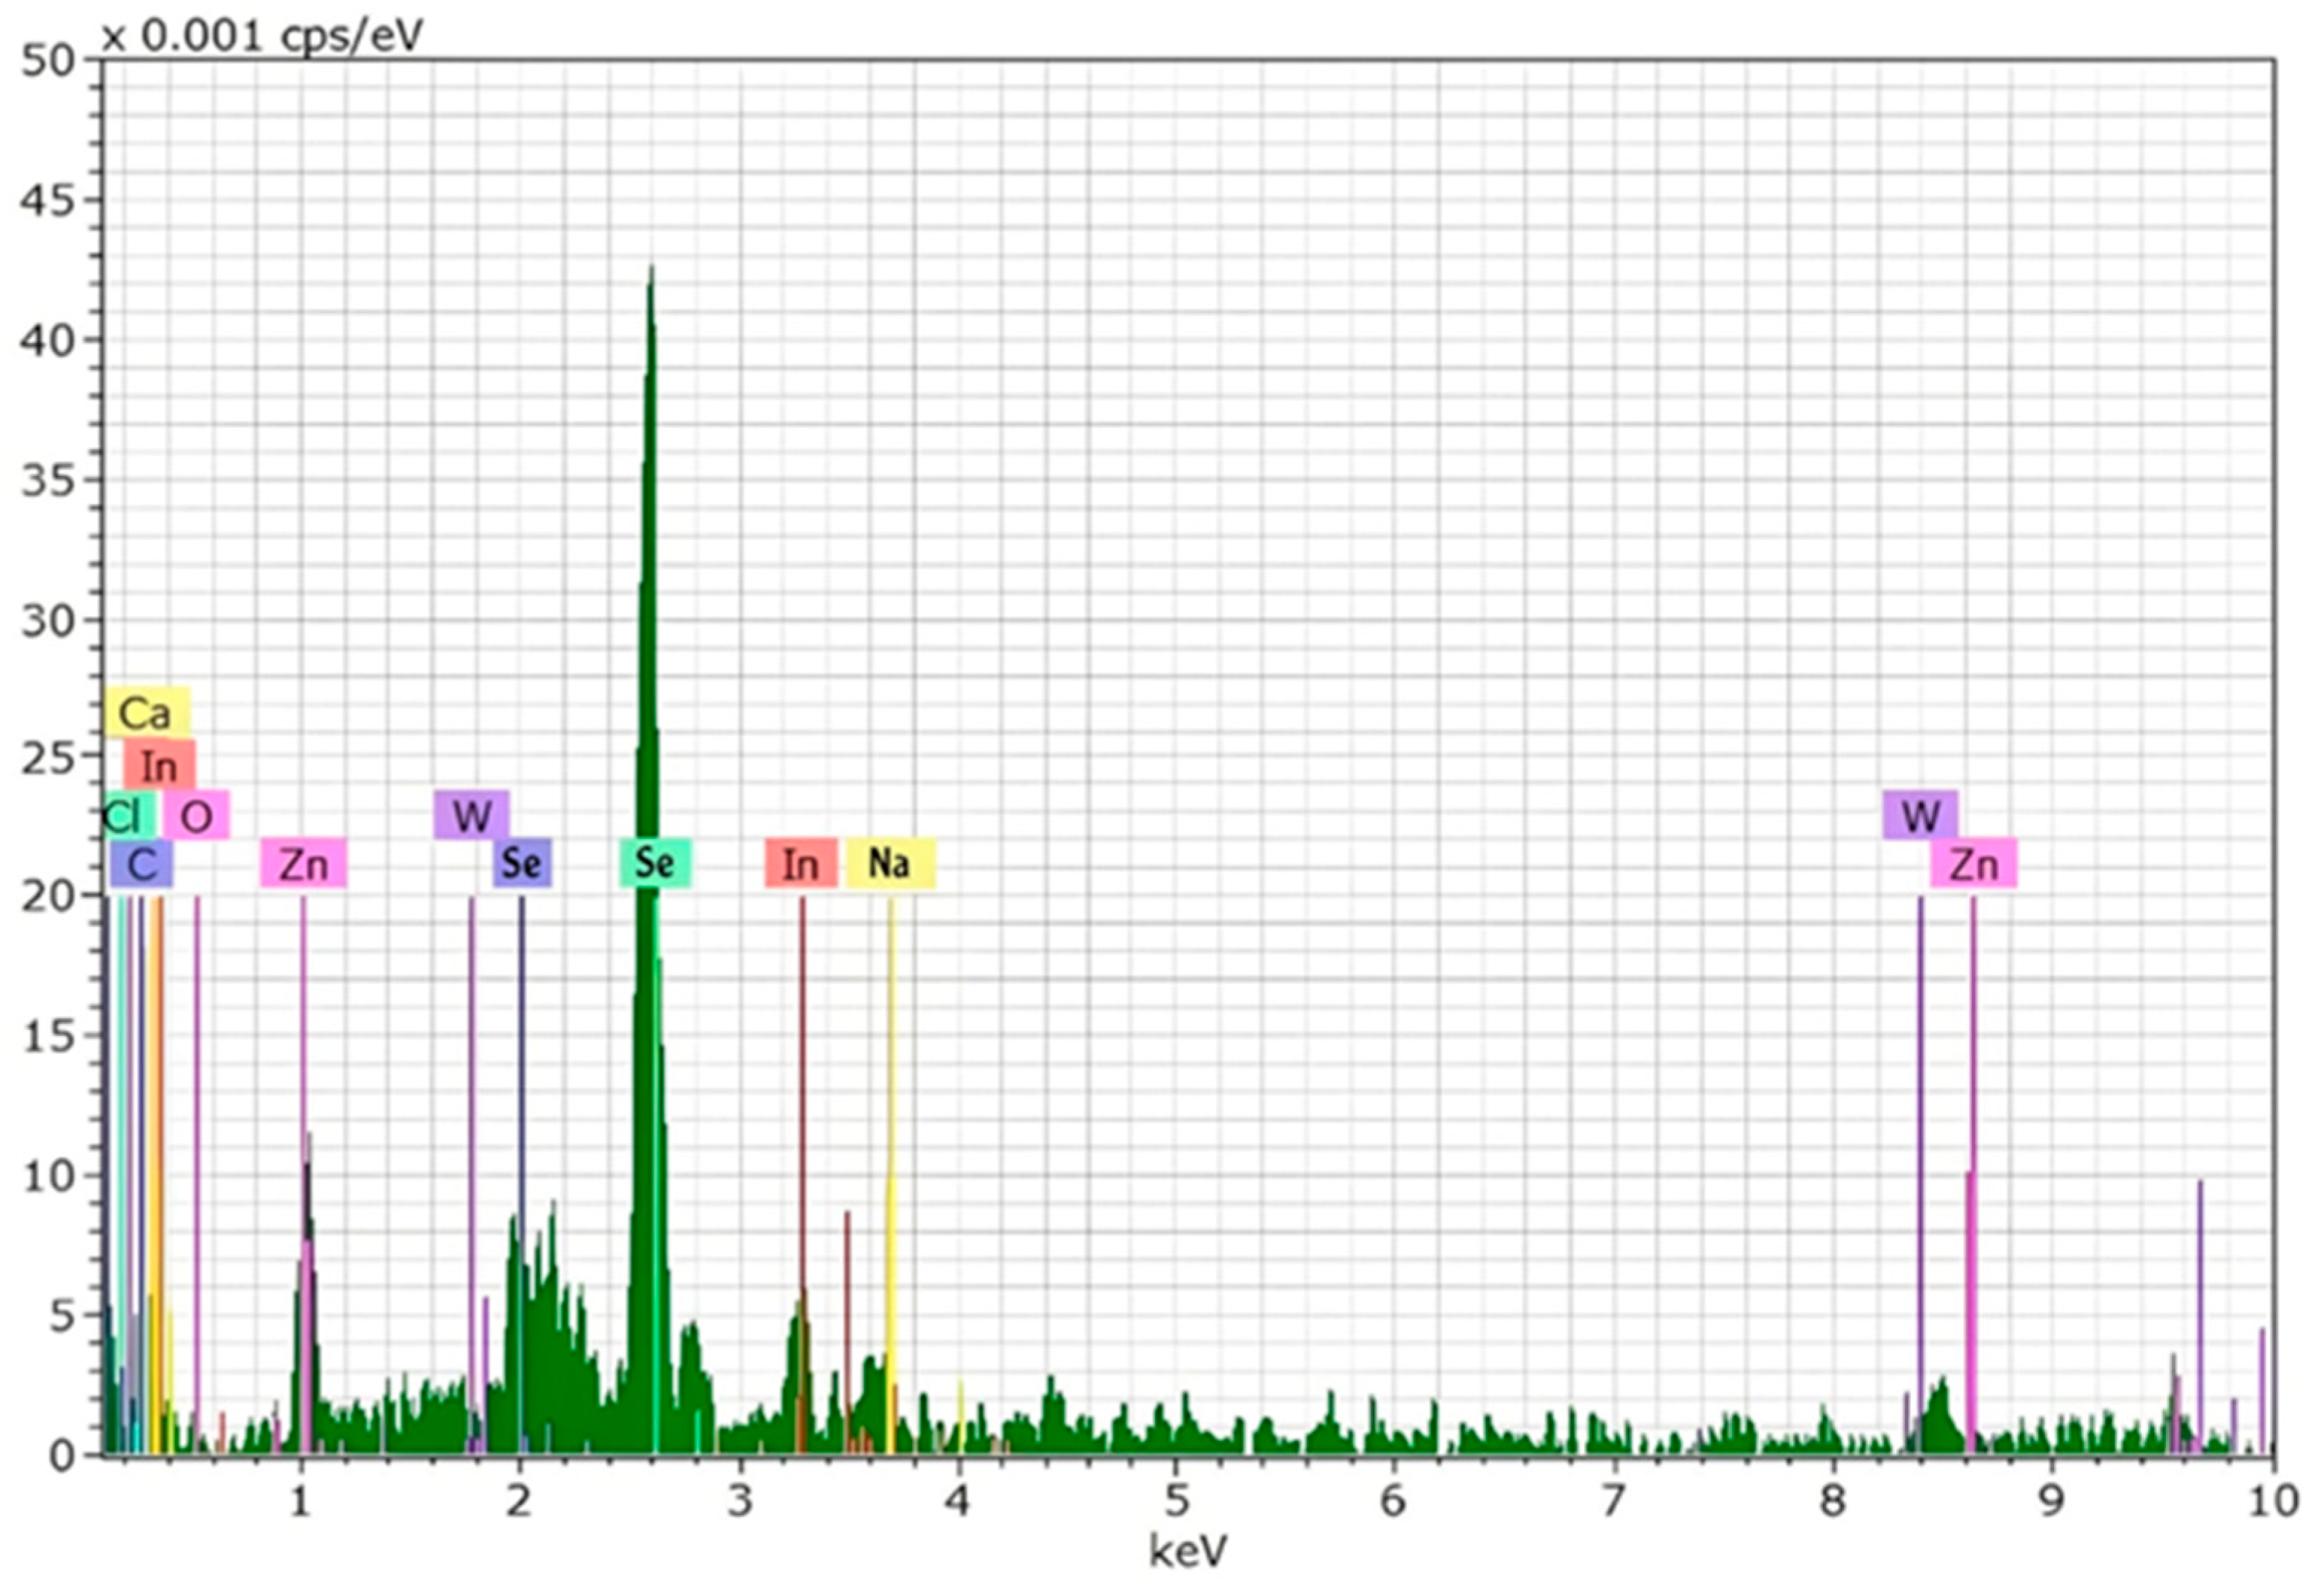This screenshot has height=1587, width=2324.
Task: Click the 50 tick on y-axis
Action: pyautogui.click(x=47, y=61)
